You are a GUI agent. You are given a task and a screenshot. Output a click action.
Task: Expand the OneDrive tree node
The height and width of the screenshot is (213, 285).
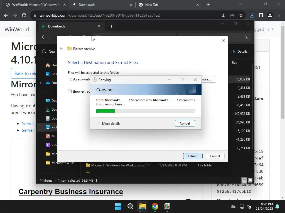pos(41,83)
